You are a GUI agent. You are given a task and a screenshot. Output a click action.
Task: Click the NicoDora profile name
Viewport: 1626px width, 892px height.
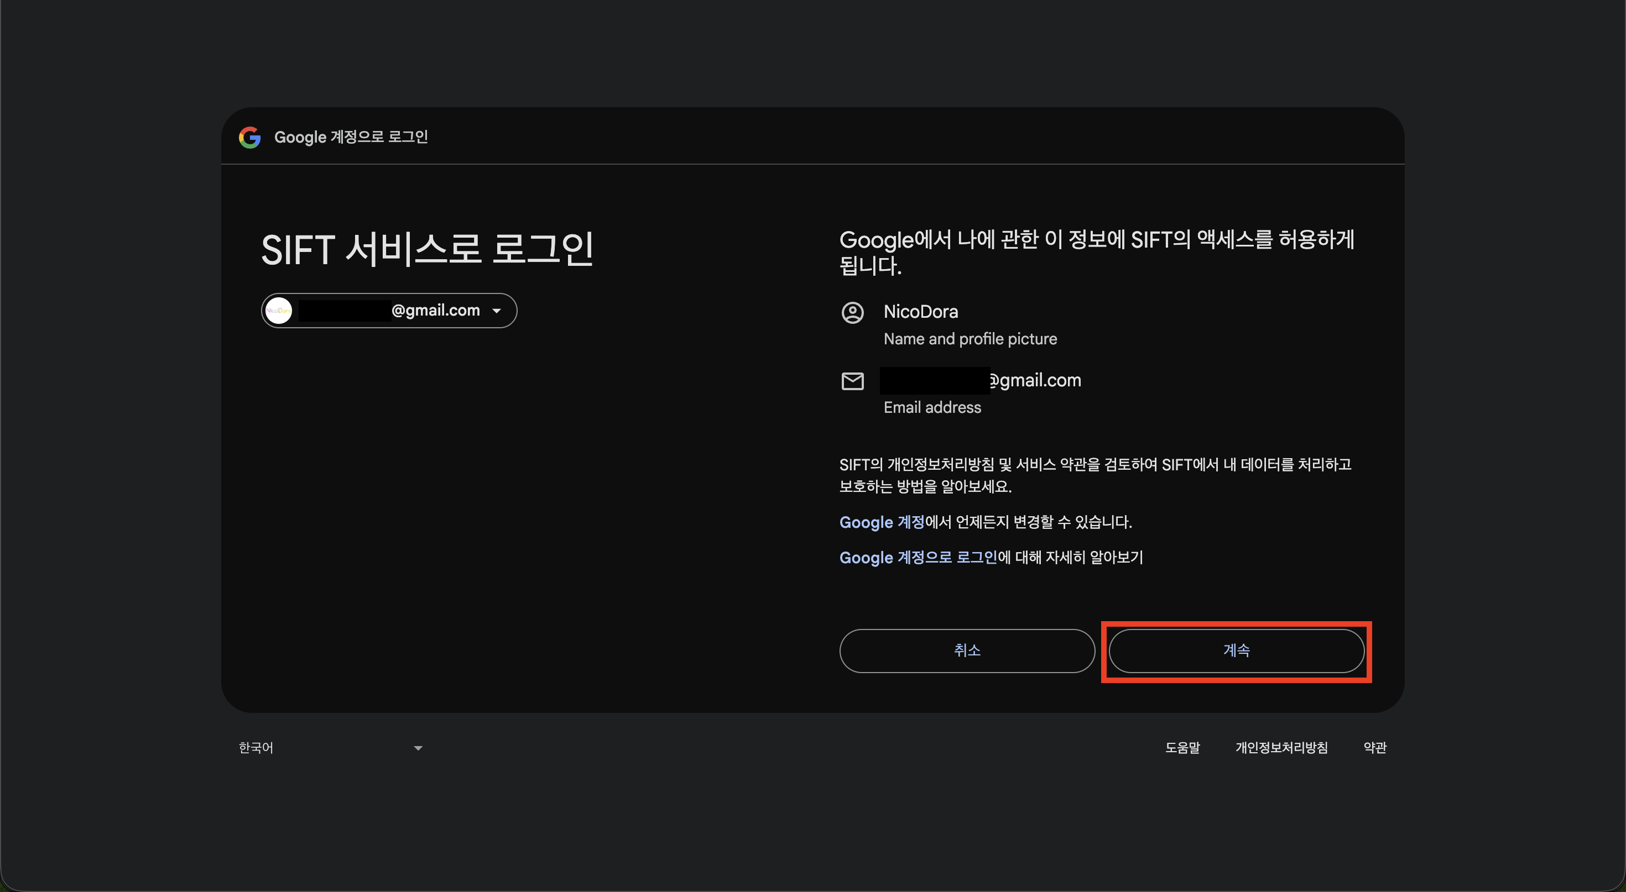921,311
